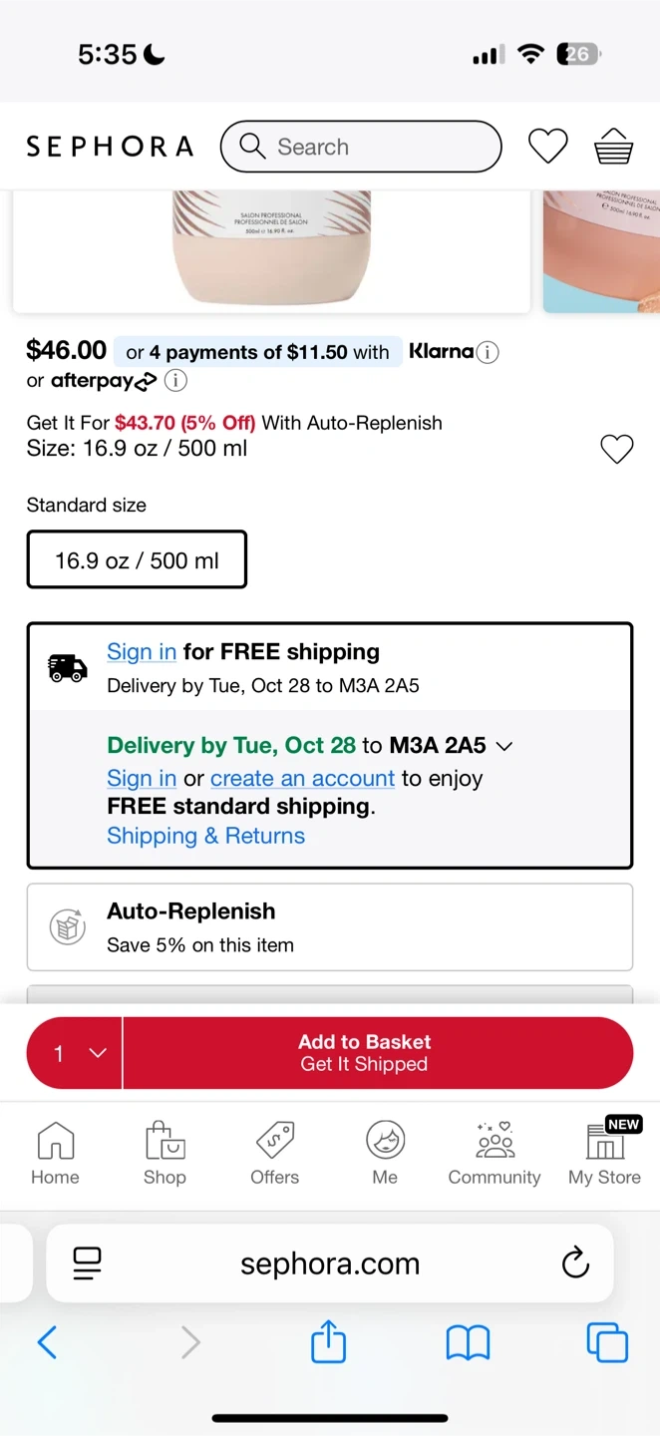Open Safari tabs overview icon
Viewport: 660px width, 1436px height.
(606, 1342)
